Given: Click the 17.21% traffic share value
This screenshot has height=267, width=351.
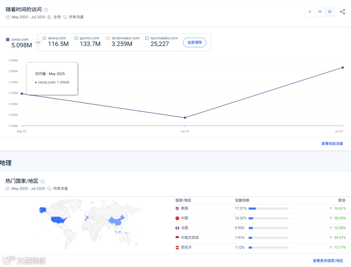Looking at the screenshot, I should point(240,208).
